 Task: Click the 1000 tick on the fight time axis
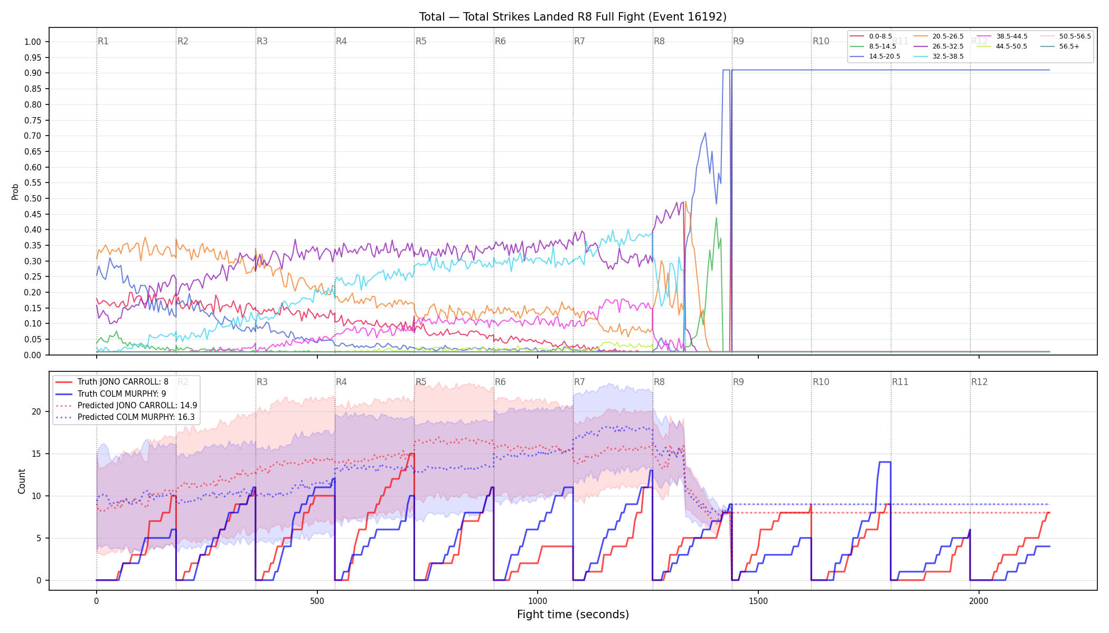click(x=538, y=601)
